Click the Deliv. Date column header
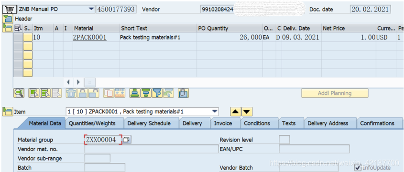This screenshot has width=404, height=172. 301,28
